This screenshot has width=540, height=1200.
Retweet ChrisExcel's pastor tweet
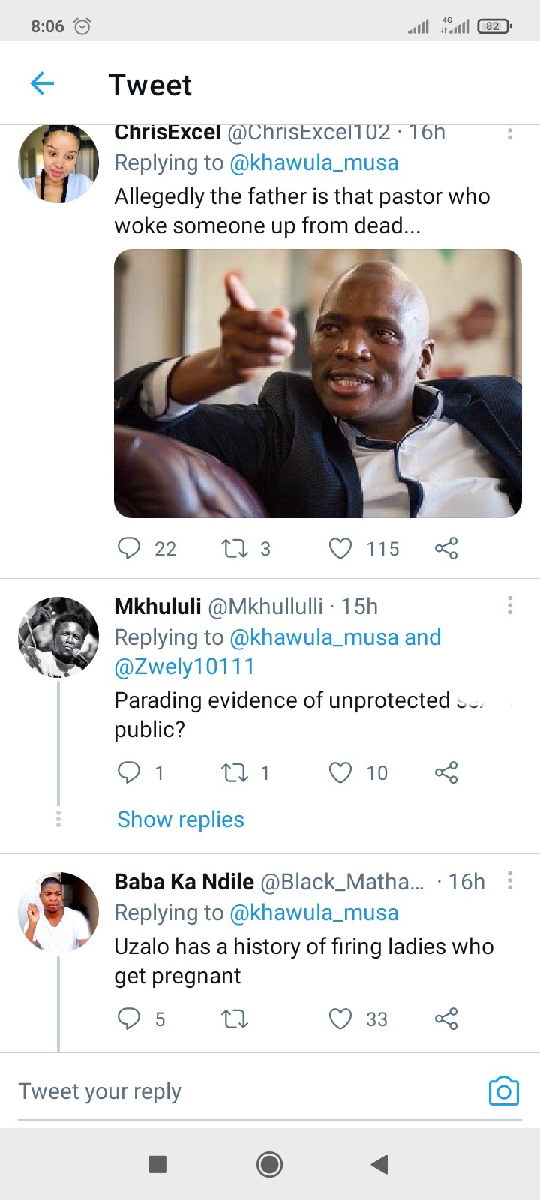[x=235, y=548]
